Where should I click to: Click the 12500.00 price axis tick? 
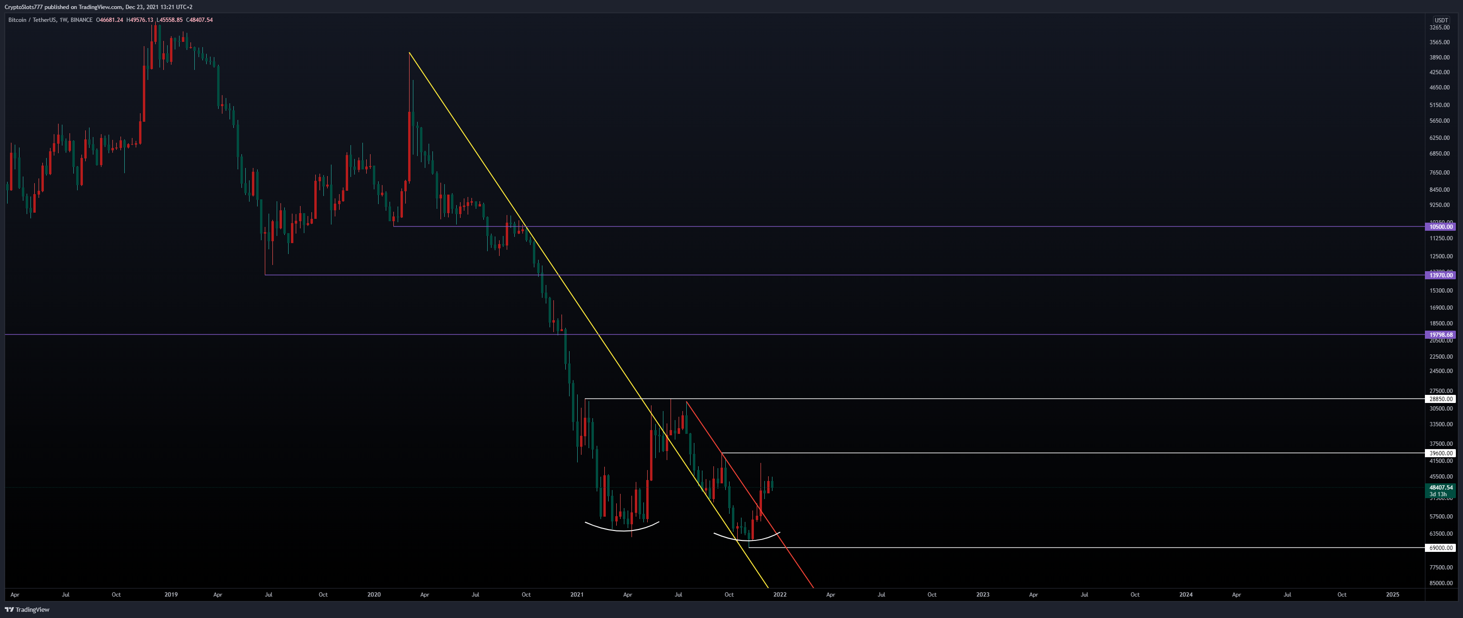(x=1441, y=256)
